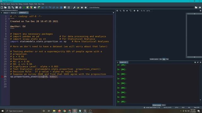
Task: Open console pane options hamburger menu
Action: (200, 62)
